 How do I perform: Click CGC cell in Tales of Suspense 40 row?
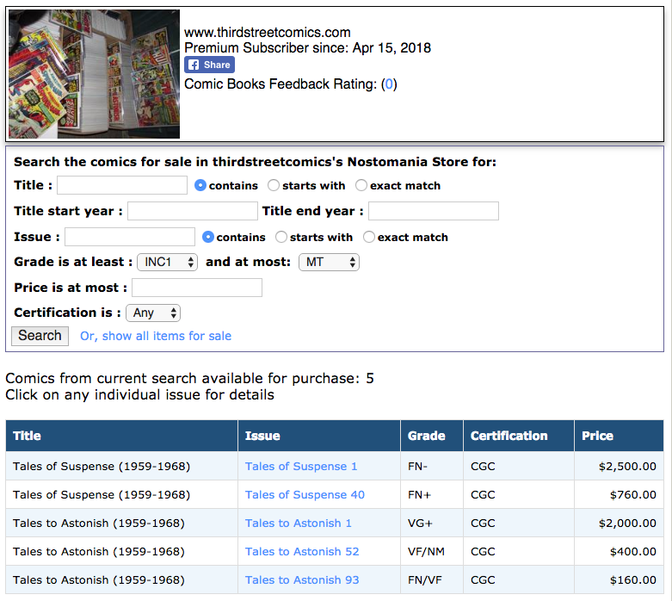pyautogui.click(x=519, y=494)
